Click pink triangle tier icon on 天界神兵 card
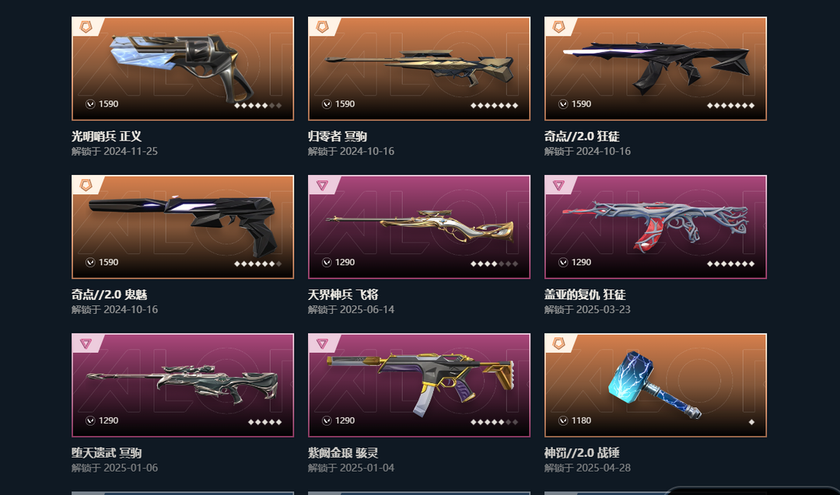The image size is (840, 495). pos(322,185)
